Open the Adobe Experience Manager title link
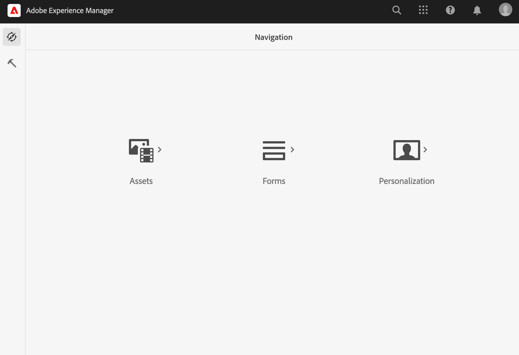This screenshot has height=355, width=519. tap(70, 11)
